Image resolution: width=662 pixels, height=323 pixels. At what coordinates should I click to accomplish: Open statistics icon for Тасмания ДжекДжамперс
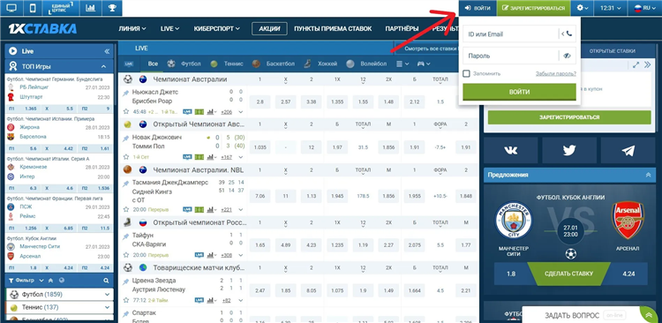pyautogui.click(x=212, y=209)
